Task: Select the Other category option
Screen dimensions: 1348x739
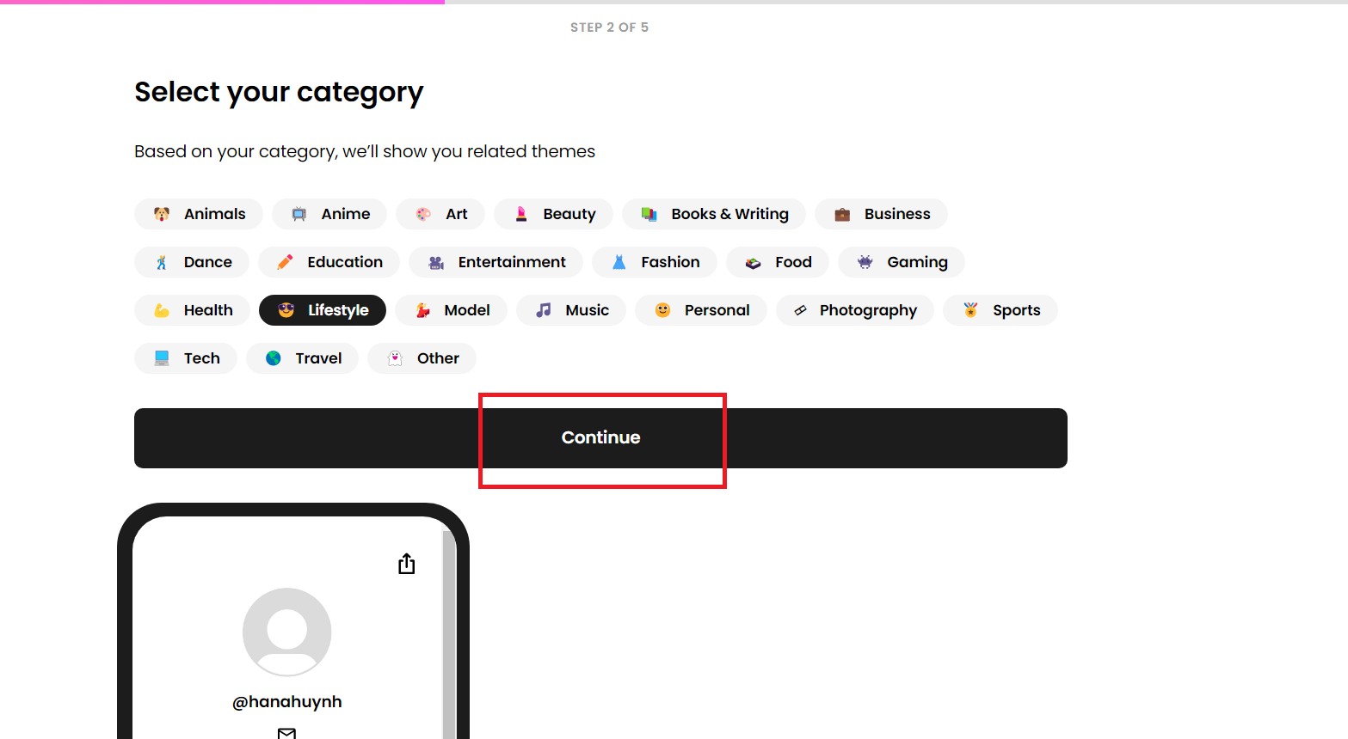Action: pyautogui.click(x=422, y=358)
